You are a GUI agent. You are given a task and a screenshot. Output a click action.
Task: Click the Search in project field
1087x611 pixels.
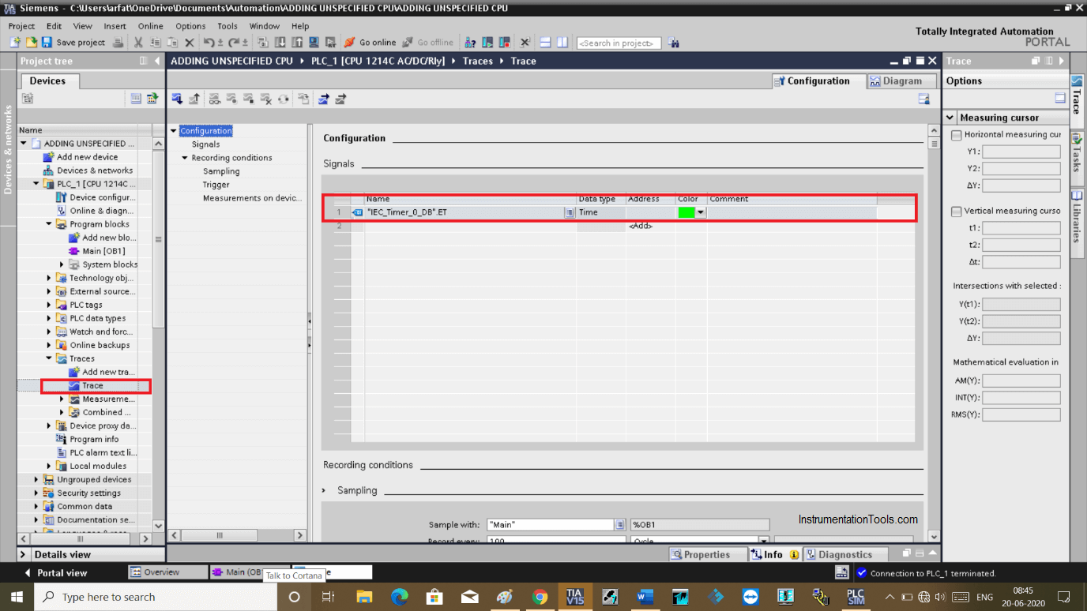pos(619,43)
